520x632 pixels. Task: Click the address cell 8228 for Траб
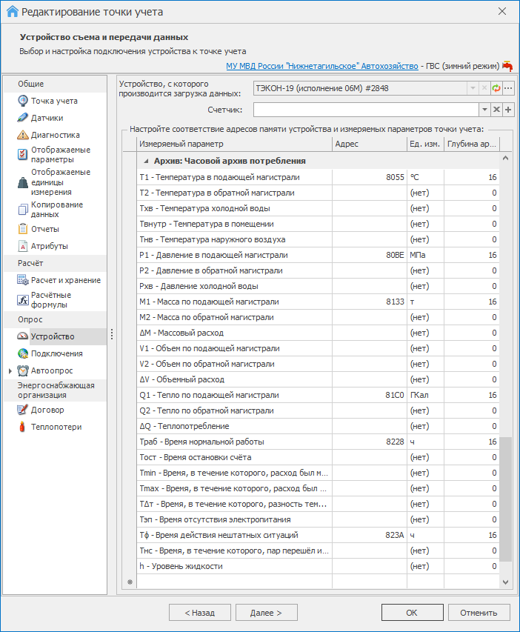point(370,442)
